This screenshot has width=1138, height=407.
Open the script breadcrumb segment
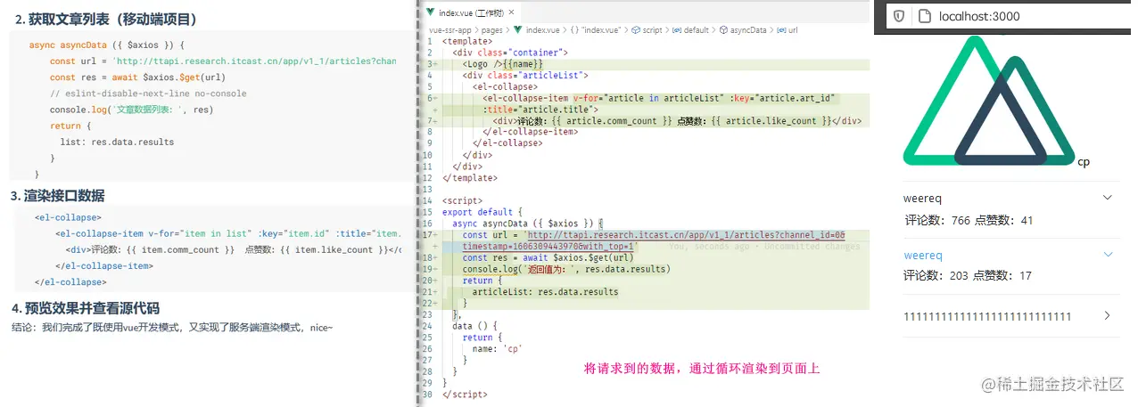coord(652,29)
